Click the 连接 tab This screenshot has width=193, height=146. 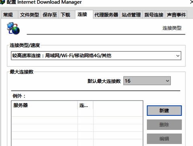[84, 14]
